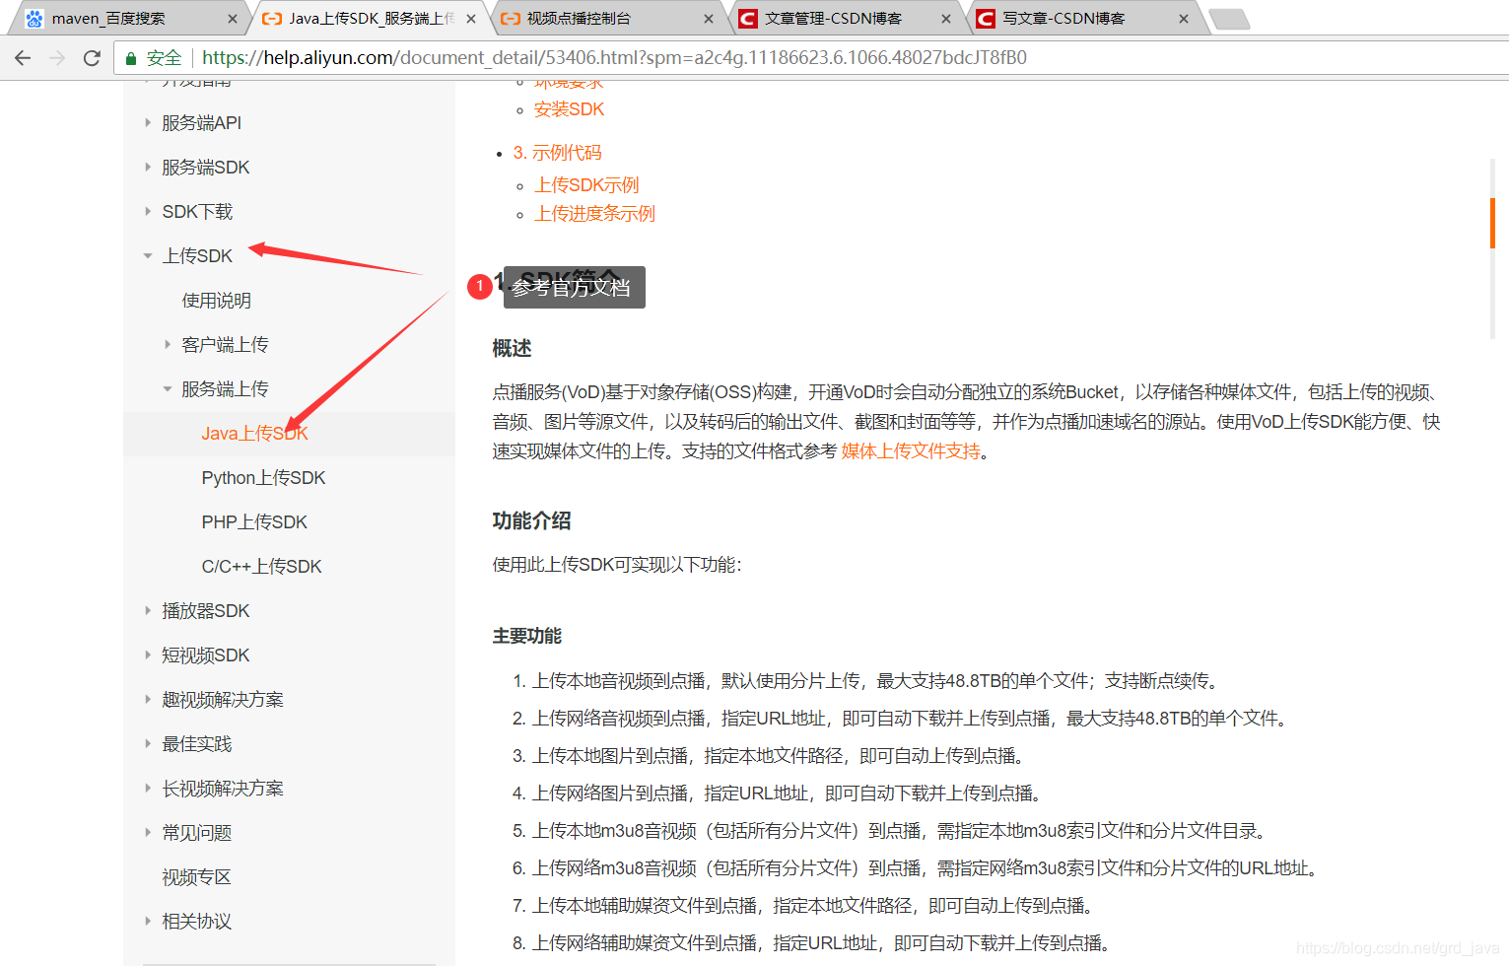This screenshot has height=966, width=1509.
Task: Click the 主要功能 heading
Action: click(526, 636)
